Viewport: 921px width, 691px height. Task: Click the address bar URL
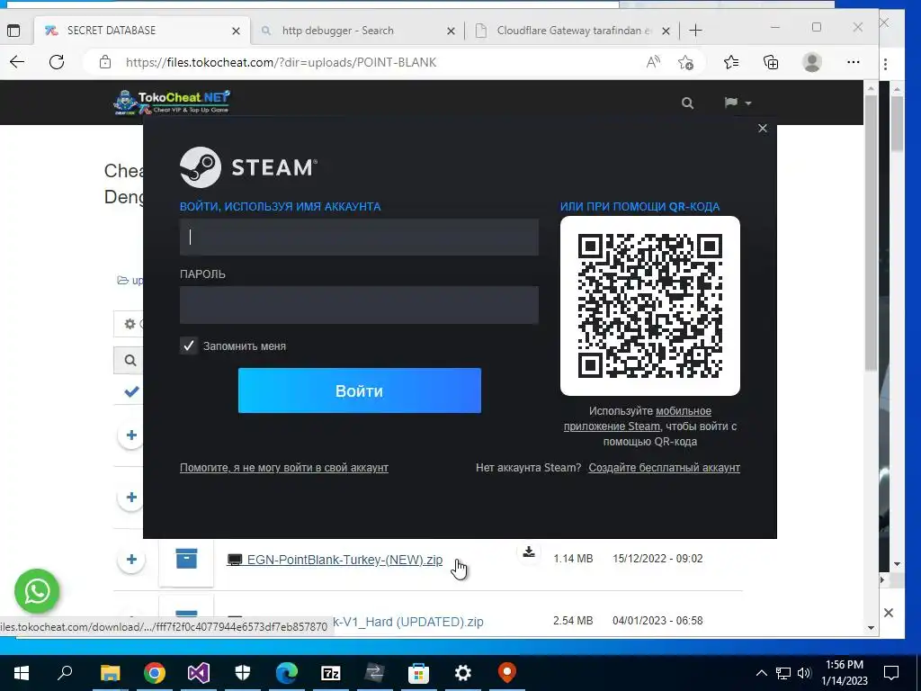281,62
